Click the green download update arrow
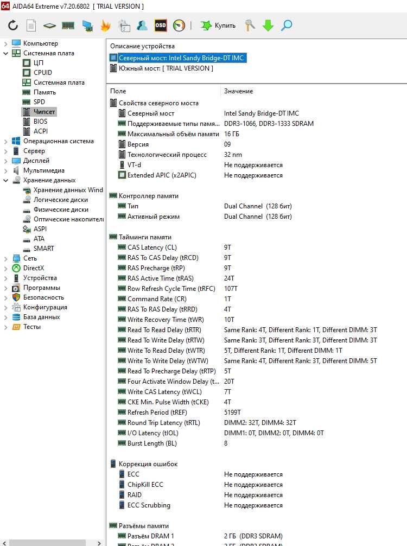 (268, 26)
